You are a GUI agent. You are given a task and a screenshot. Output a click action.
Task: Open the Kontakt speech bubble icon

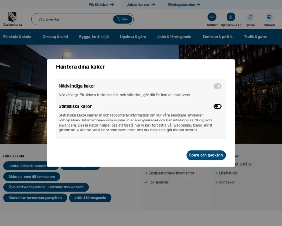tap(212, 17)
